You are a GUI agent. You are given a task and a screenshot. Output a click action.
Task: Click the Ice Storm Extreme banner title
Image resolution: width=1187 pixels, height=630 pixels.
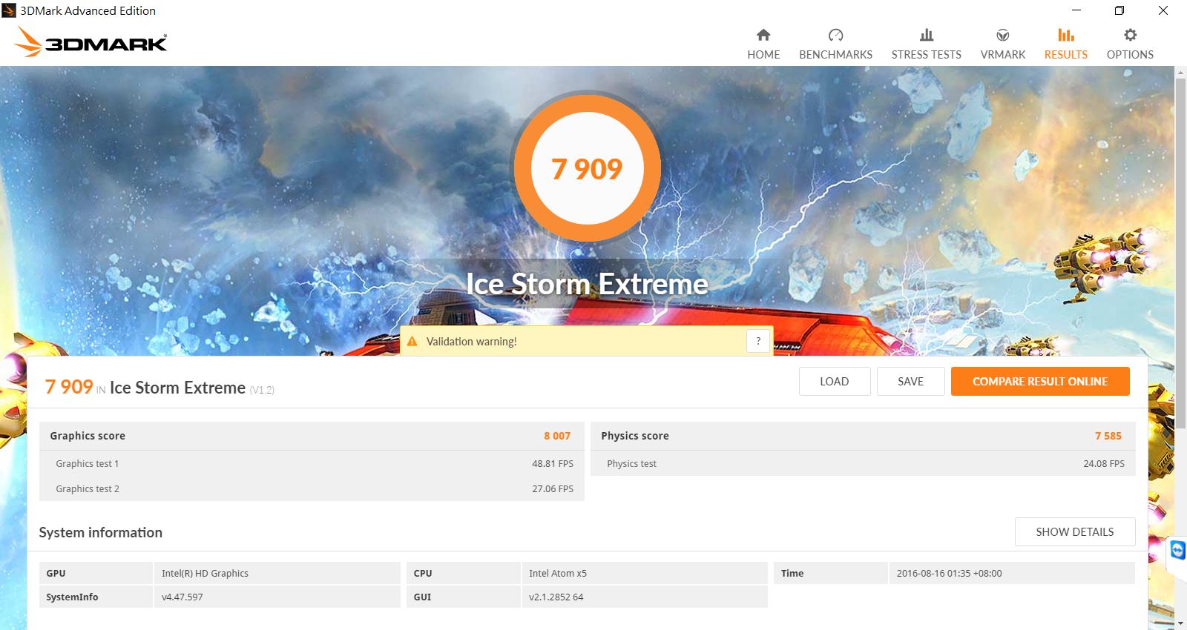pos(587,284)
